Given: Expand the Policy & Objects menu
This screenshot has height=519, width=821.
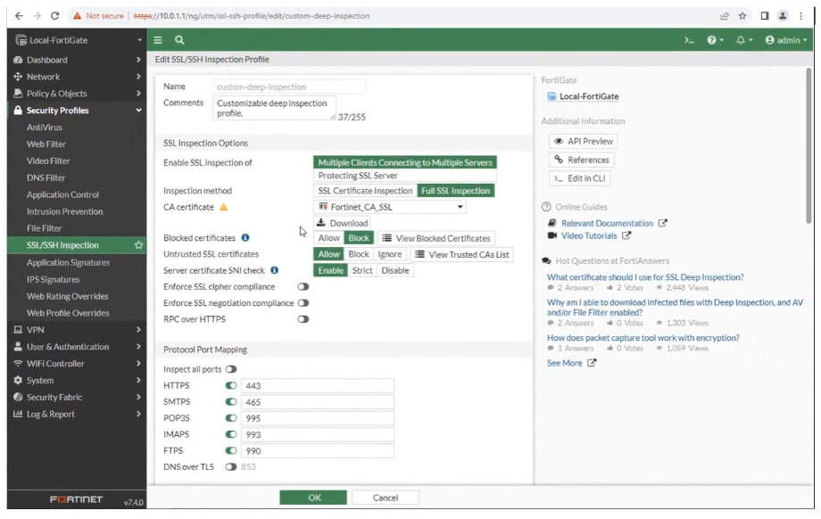Looking at the screenshot, I should [77, 93].
